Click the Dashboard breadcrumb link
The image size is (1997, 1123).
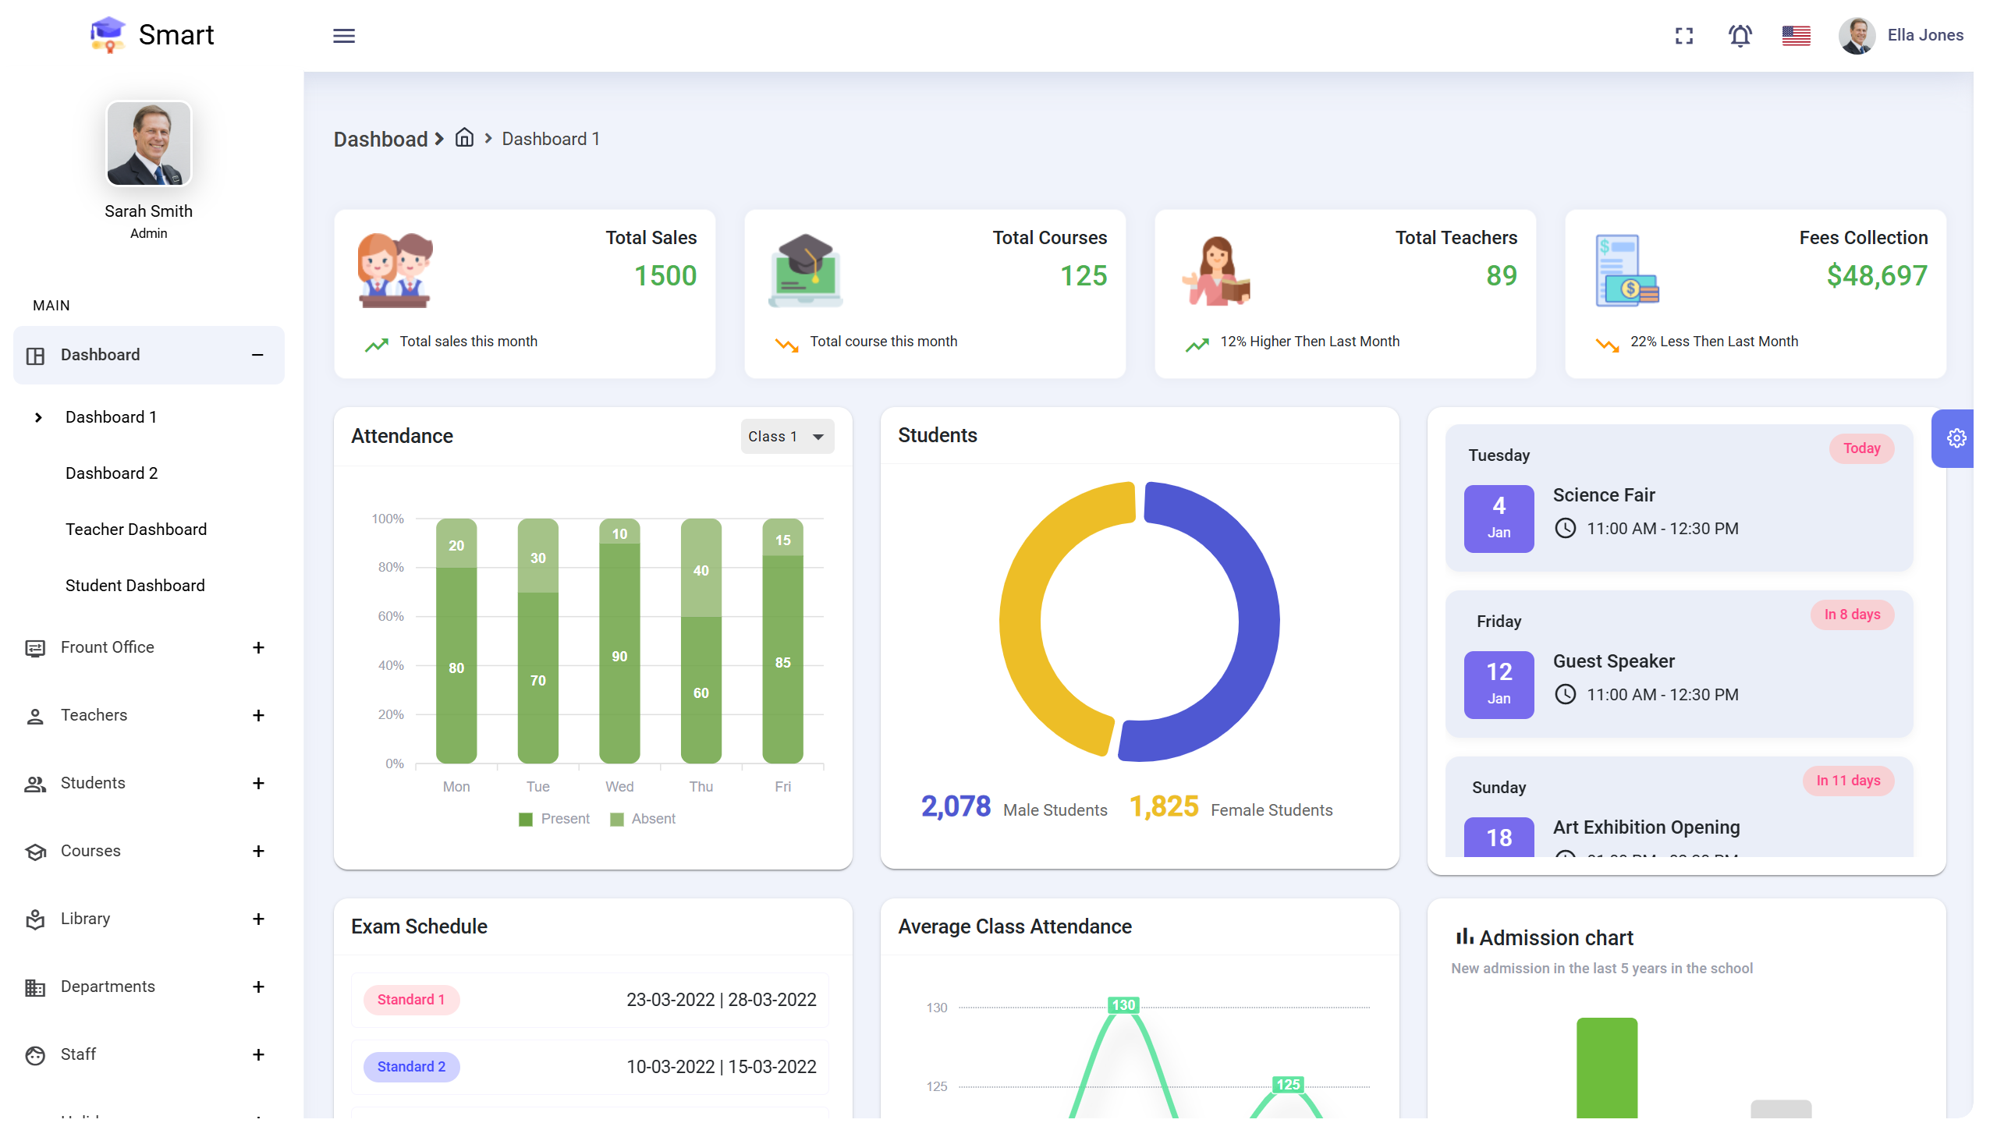click(x=381, y=139)
